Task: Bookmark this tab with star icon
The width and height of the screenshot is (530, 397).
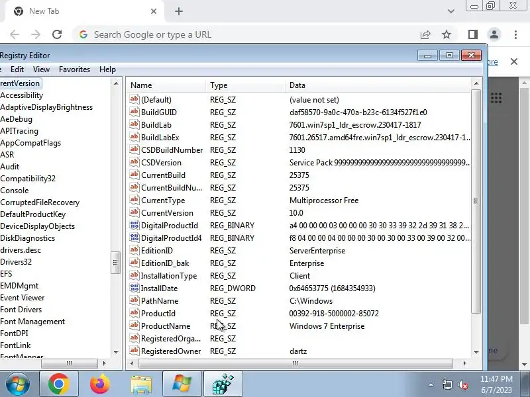Action: [x=447, y=34]
